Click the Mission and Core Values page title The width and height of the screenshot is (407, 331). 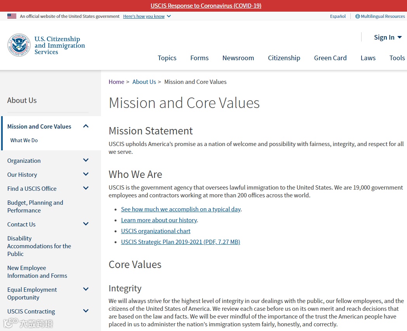point(184,103)
